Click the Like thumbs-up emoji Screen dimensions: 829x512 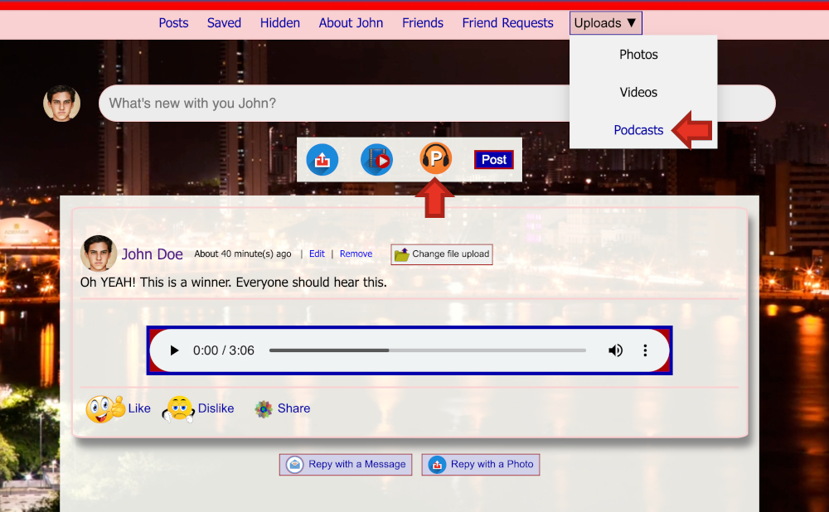104,408
